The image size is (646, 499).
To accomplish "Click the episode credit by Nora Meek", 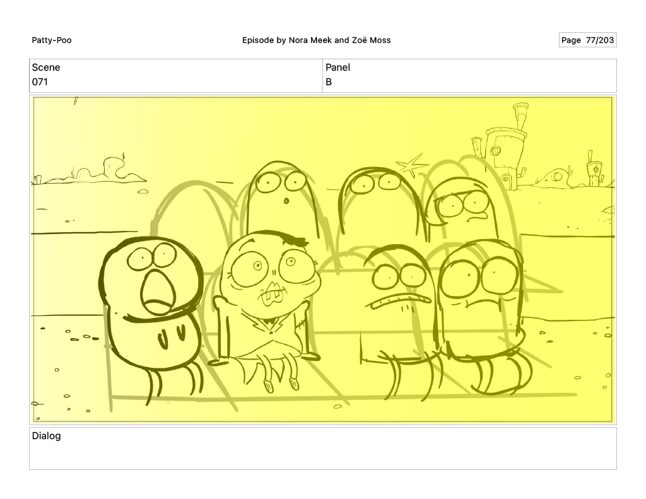I will click(316, 40).
